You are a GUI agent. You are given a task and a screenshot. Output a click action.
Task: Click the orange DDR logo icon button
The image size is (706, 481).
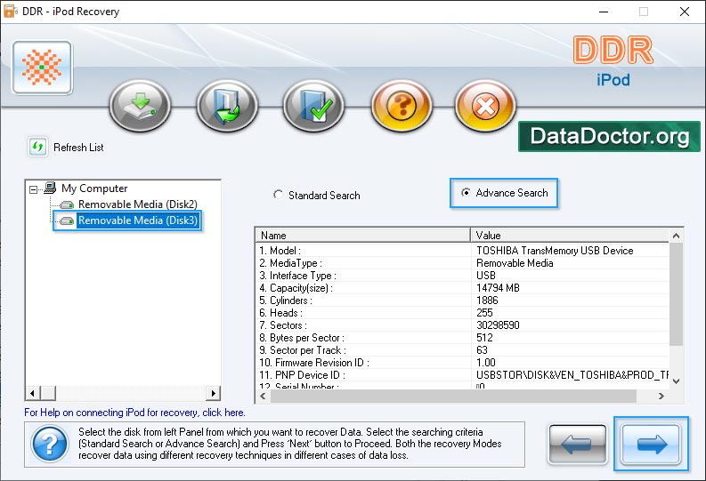pos(43,68)
